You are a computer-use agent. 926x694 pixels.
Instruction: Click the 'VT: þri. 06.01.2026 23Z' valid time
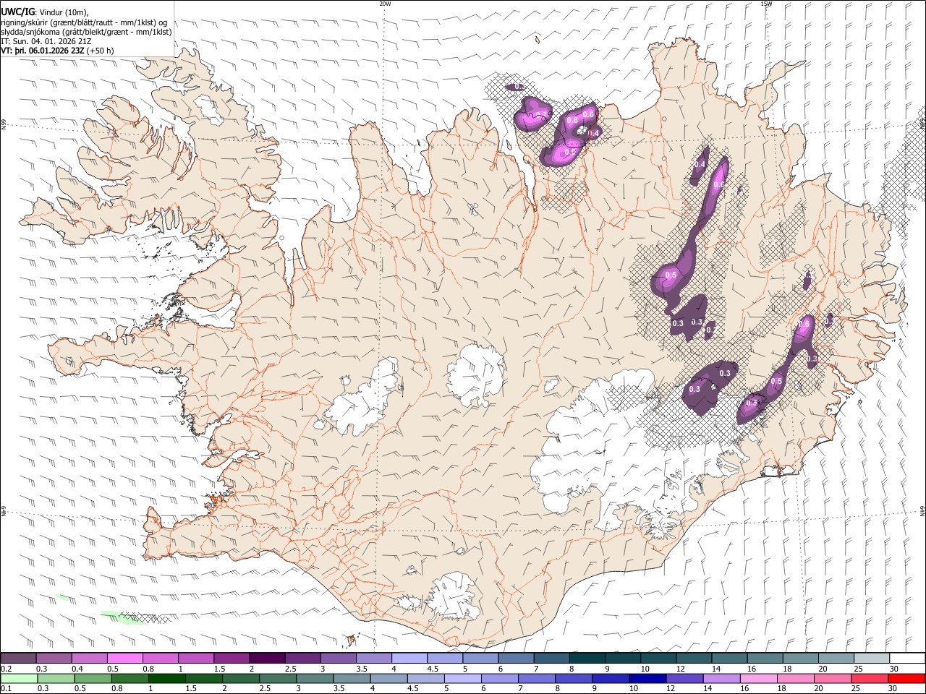tap(43, 51)
